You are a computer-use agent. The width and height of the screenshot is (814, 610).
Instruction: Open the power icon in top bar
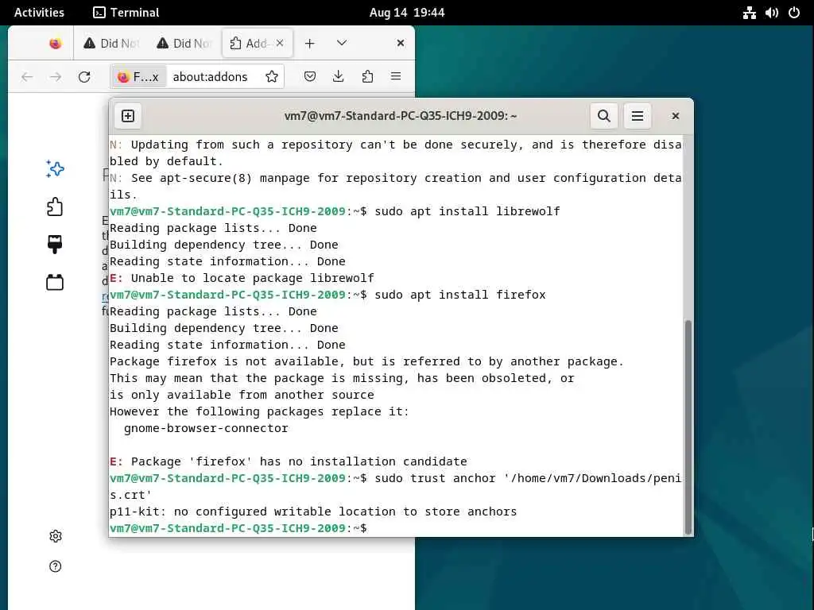(794, 13)
